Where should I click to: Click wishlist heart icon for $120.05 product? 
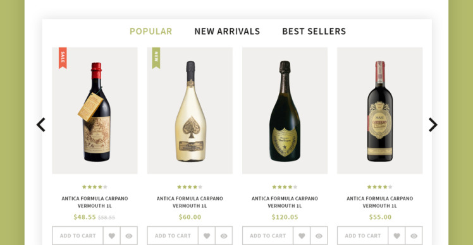click(302, 236)
